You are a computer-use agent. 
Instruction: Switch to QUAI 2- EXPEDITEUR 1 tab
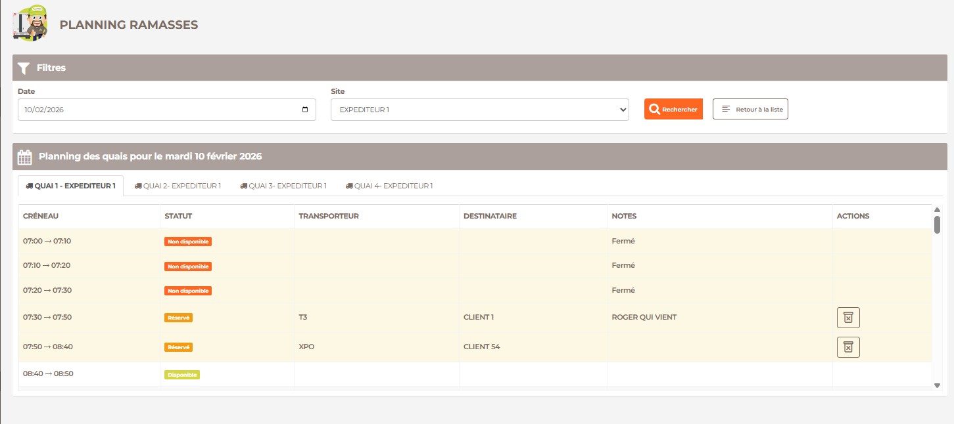178,186
